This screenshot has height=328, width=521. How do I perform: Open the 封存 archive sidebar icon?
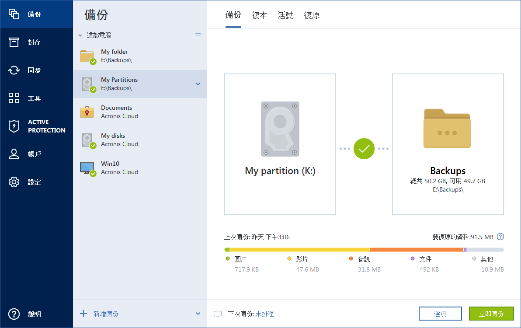[x=14, y=42]
